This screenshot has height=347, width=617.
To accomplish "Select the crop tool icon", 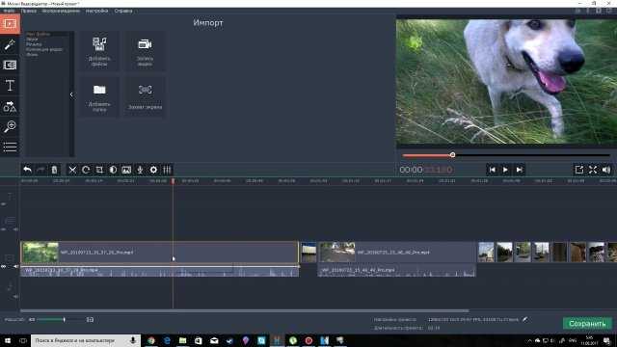I will point(99,170).
